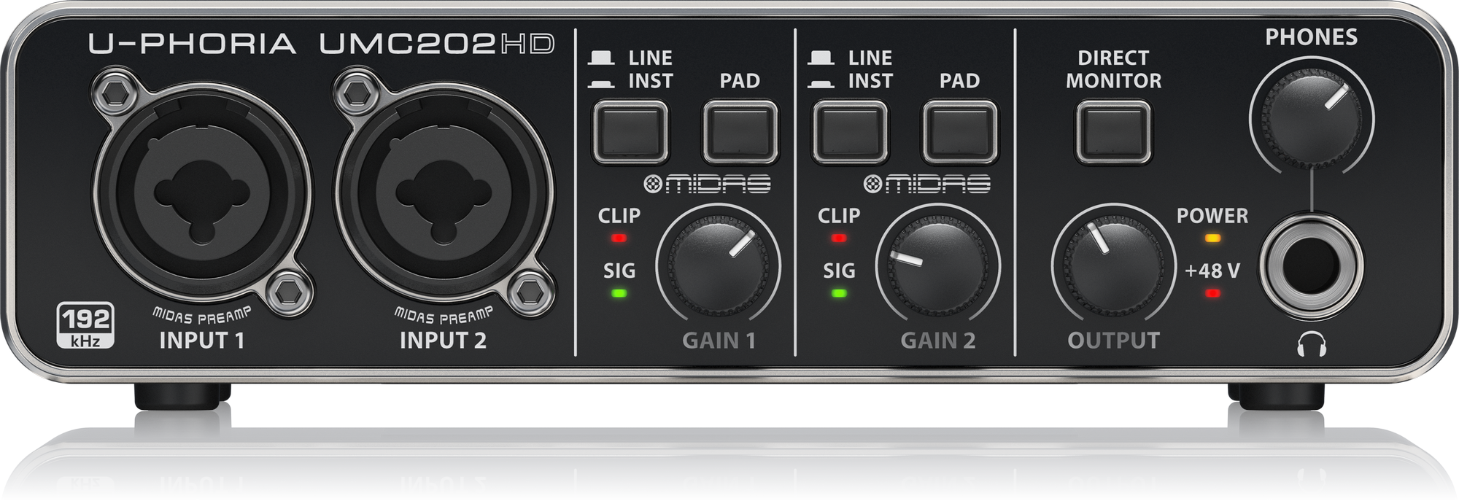Click the INPUT 2 combo jack
This screenshot has height=501, width=1459.
[x=443, y=195]
